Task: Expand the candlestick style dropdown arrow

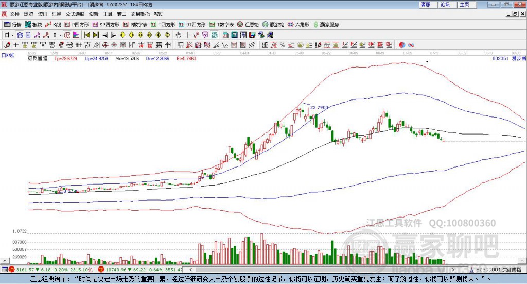Action: (60, 35)
